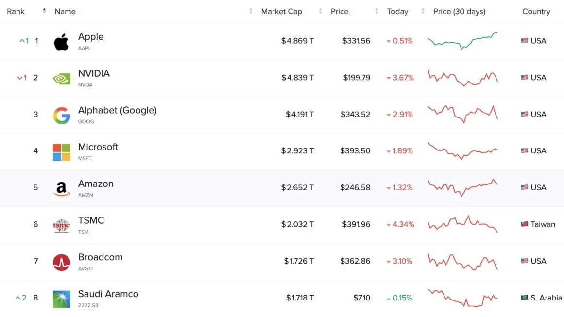Click the USA flag in Amazon row
Viewport: 564px width, 317px height.
[525, 187]
